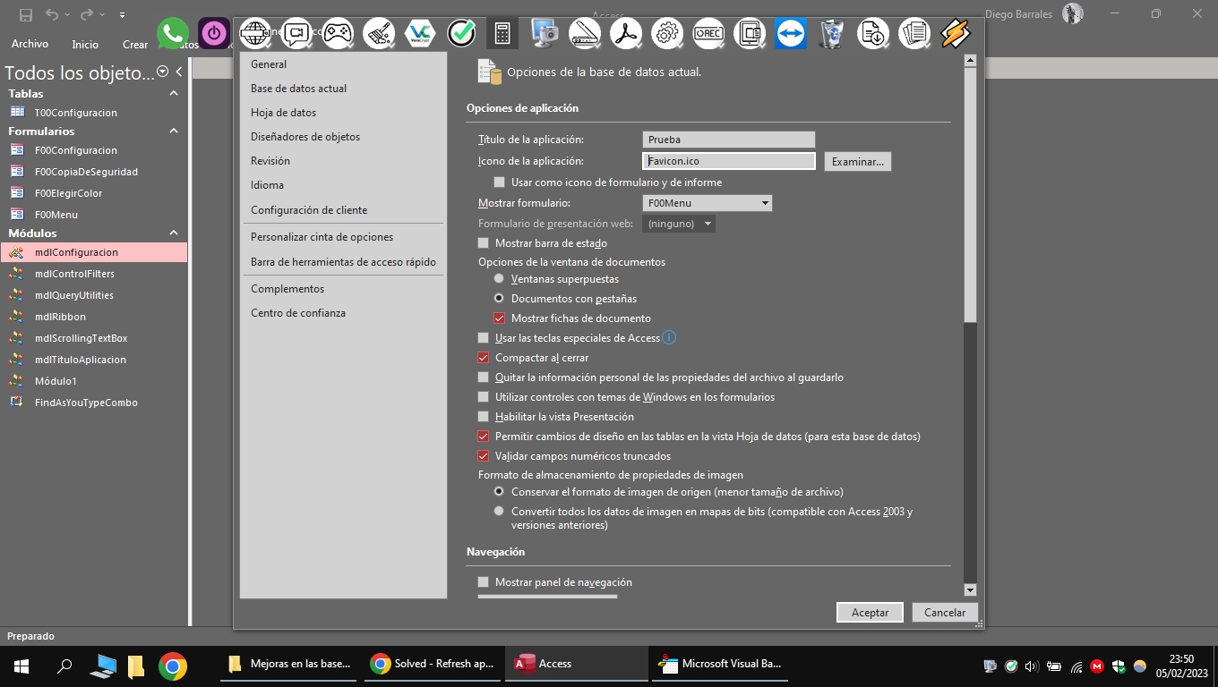This screenshot has width=1218, height=687.
Task: Launch TeamViewer from the dock
Action: (791, 34)
